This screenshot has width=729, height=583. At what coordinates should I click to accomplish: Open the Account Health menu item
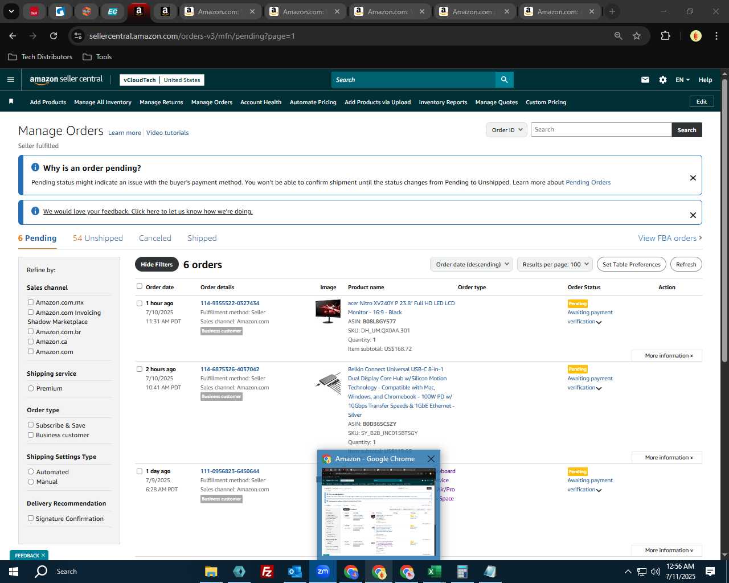pyautogui.click(x=261, y=102)
